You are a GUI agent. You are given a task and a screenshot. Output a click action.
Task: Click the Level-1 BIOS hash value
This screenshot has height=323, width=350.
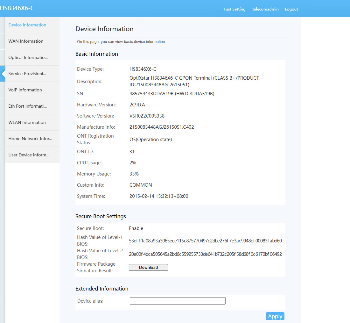205,241
